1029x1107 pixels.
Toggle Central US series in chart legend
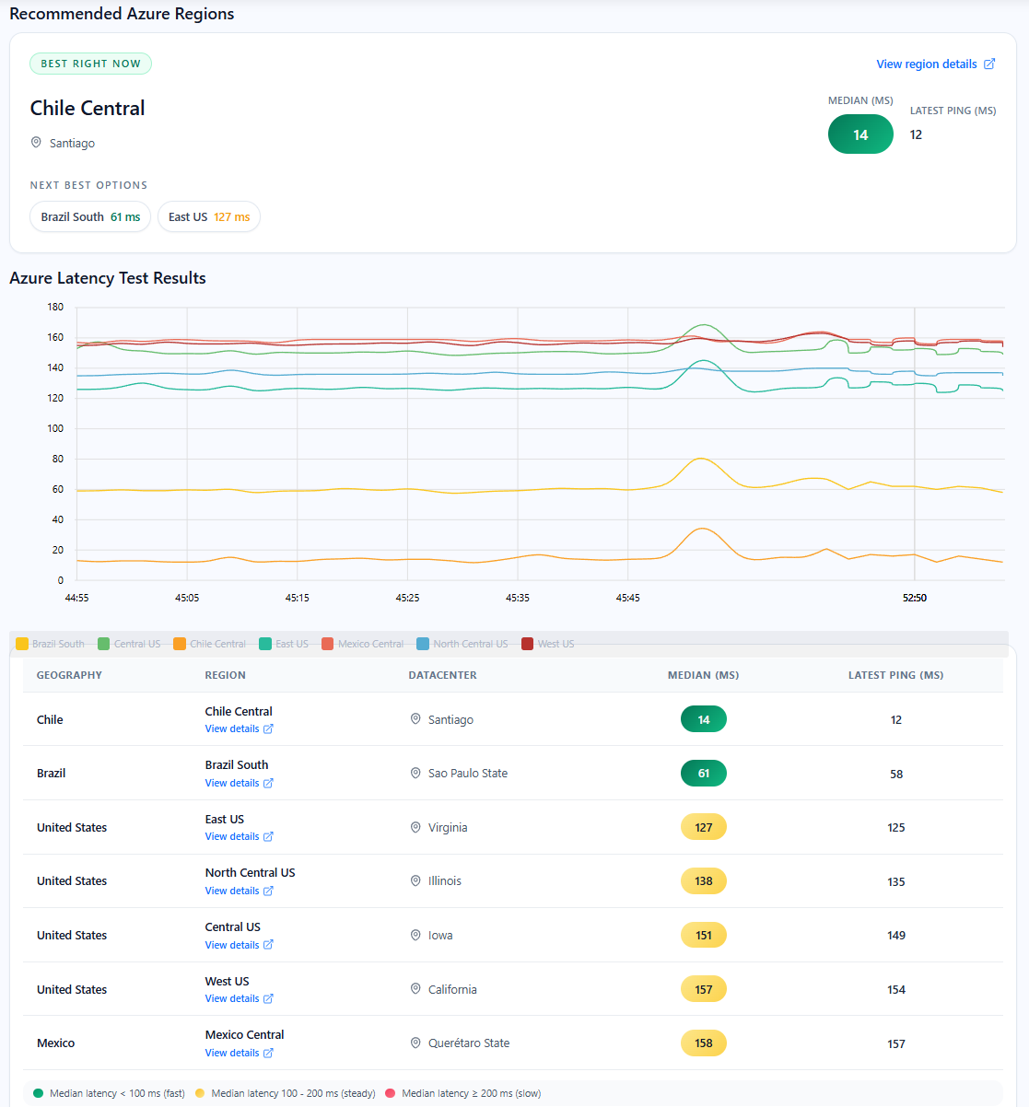click(x=129, y=644)
